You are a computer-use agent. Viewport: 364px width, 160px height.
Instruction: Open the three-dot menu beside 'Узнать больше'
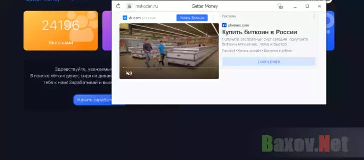pyautogui.click(x=213, y=18)
